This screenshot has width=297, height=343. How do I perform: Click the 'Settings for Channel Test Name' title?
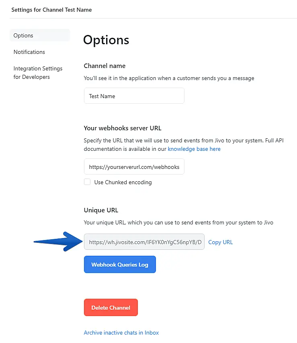coord(51,10)
